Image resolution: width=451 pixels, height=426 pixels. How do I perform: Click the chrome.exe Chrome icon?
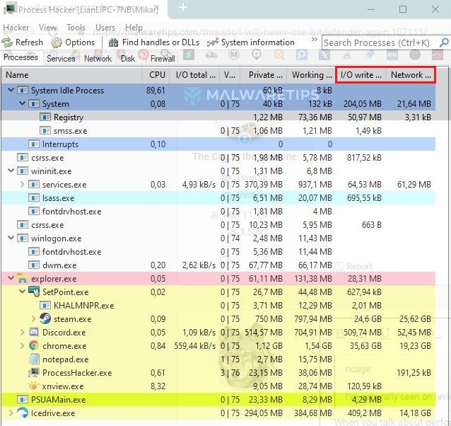[x=34, y=346]
